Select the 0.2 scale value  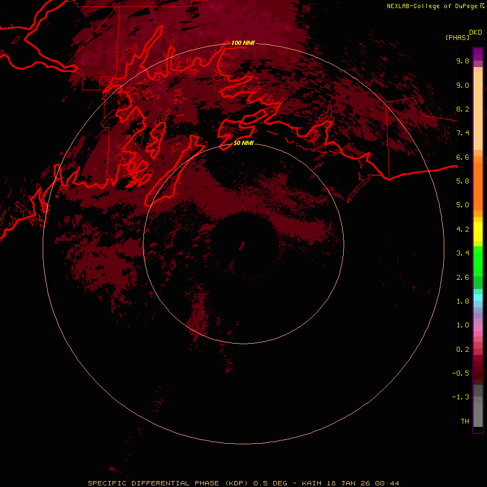coord(463,350)
